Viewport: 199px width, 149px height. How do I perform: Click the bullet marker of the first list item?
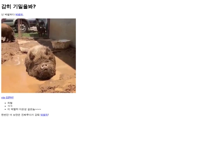pyautogui.click(x=5, y=103)
